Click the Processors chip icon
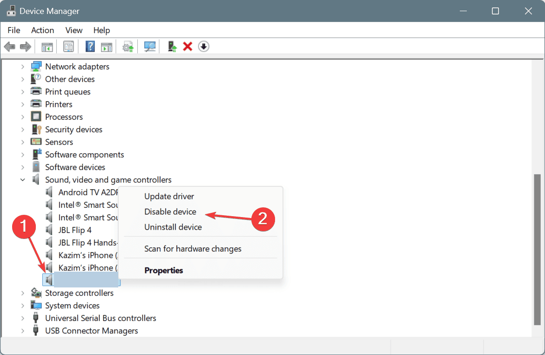 pos(36,116)
